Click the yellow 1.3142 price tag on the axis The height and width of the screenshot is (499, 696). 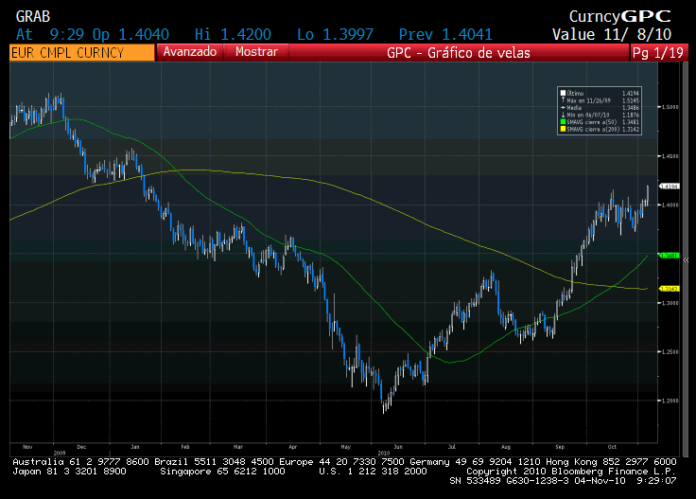669,289
